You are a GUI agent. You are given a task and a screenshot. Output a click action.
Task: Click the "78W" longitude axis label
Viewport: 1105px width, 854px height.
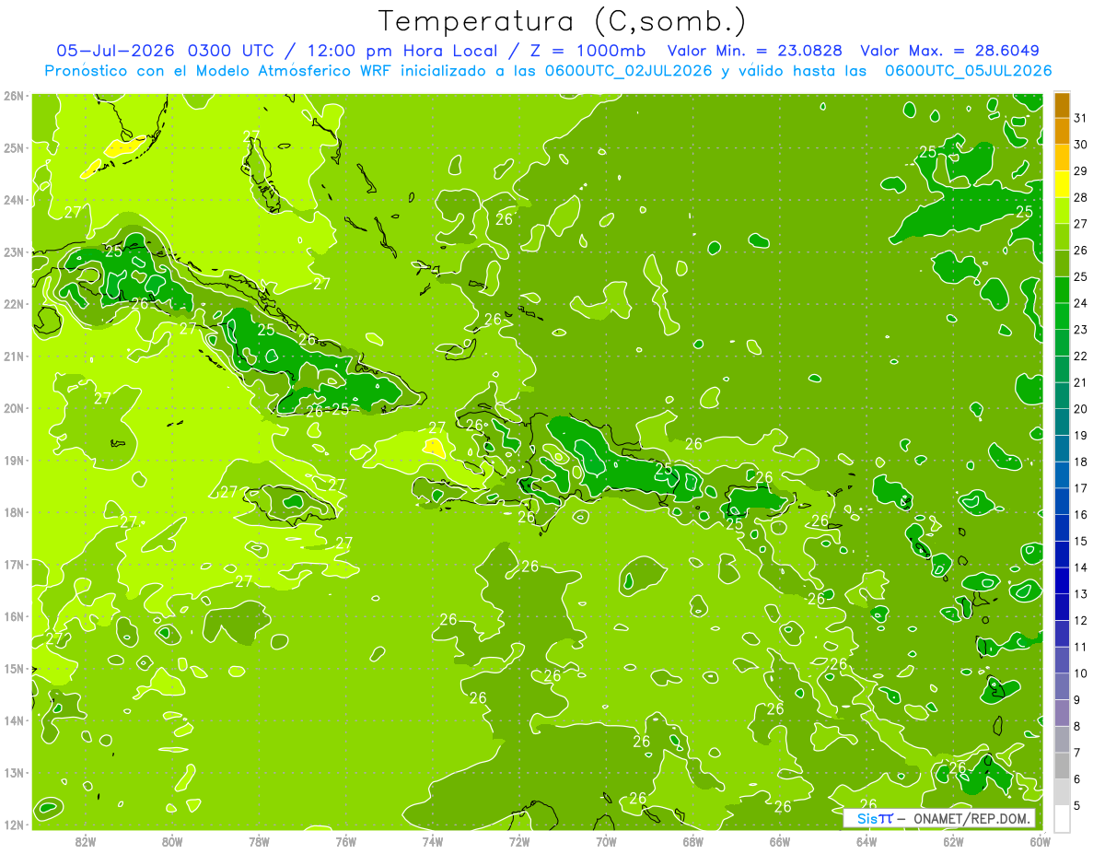[259, 841]
